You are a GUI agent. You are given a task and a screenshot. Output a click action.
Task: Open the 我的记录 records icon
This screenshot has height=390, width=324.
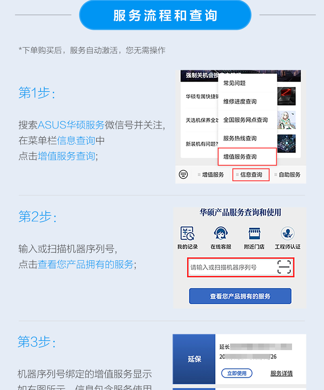187,233
